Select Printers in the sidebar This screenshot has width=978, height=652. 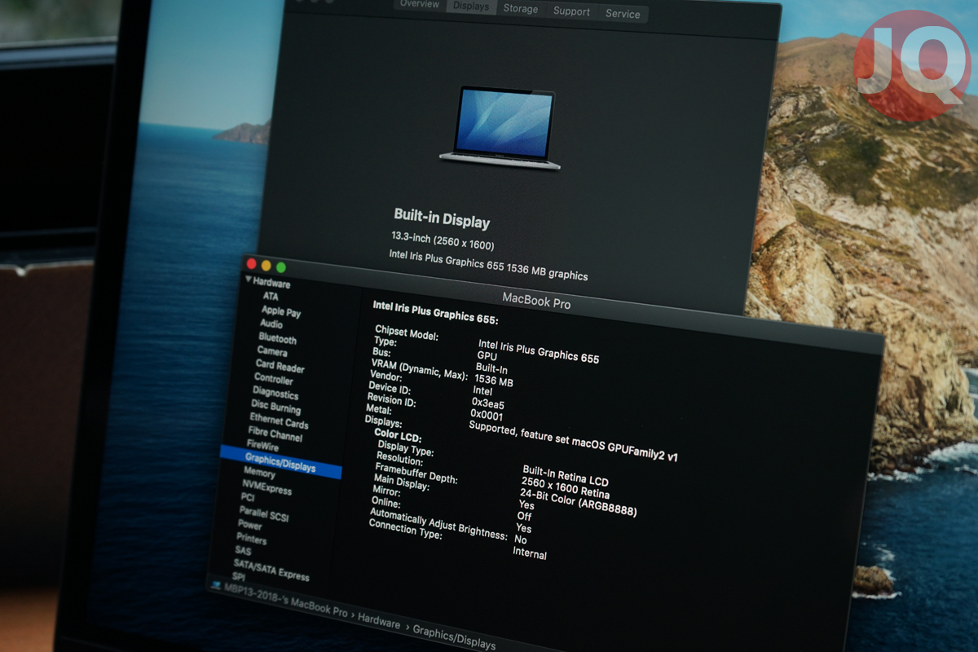251,539
